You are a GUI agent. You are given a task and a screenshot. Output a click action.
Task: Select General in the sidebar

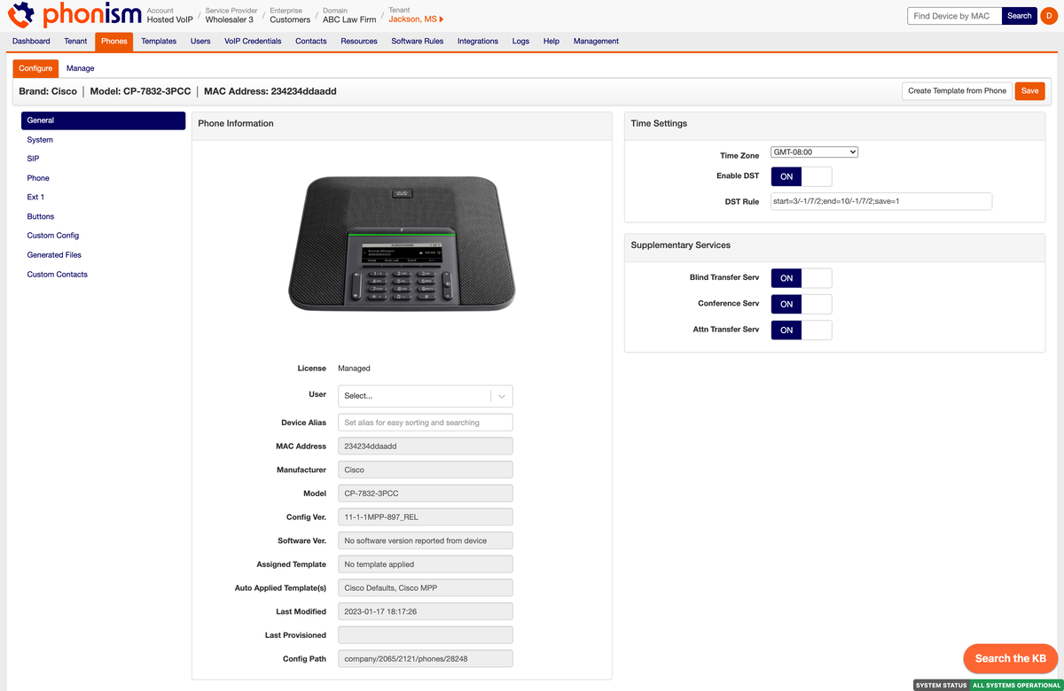103,120
